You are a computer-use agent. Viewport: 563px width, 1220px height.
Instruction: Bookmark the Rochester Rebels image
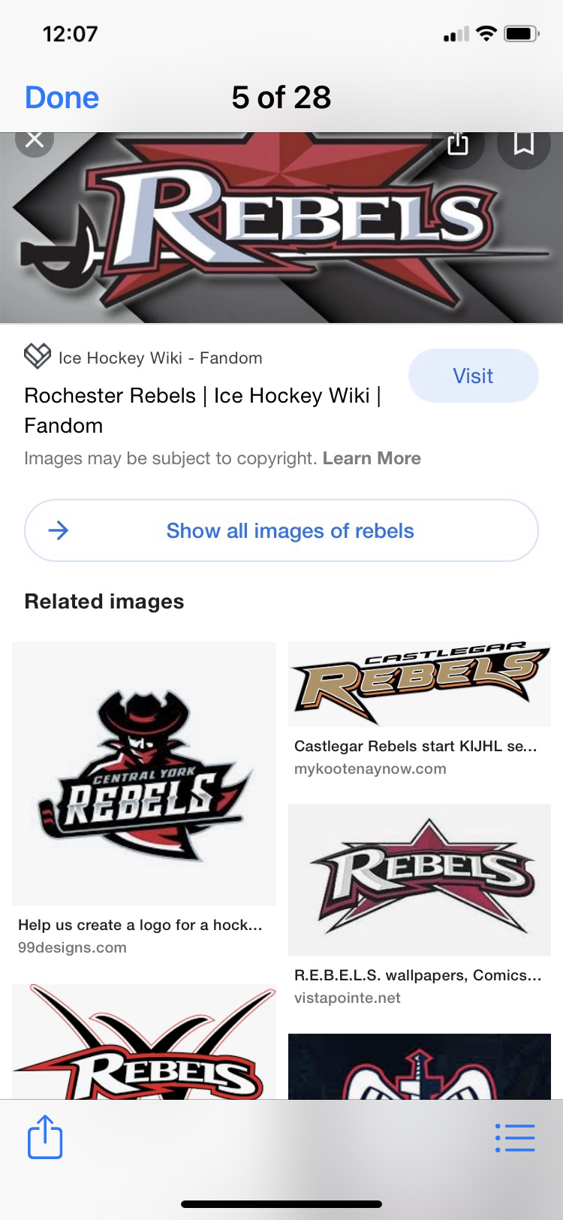click(523, 143)
